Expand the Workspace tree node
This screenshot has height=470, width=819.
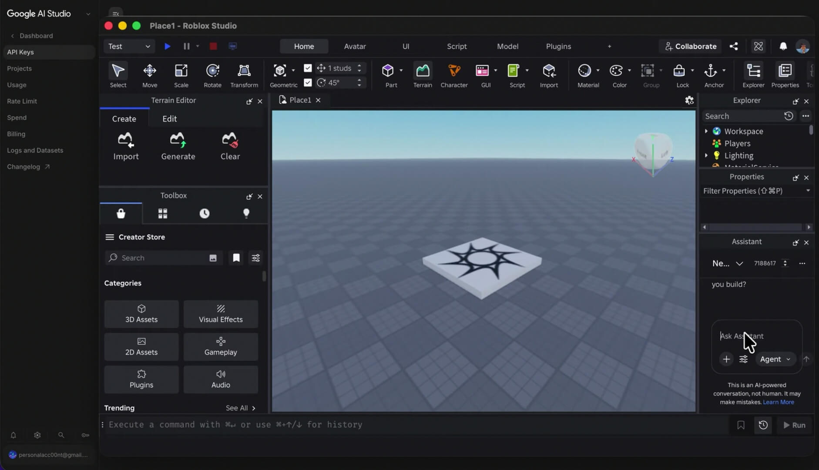706,131
